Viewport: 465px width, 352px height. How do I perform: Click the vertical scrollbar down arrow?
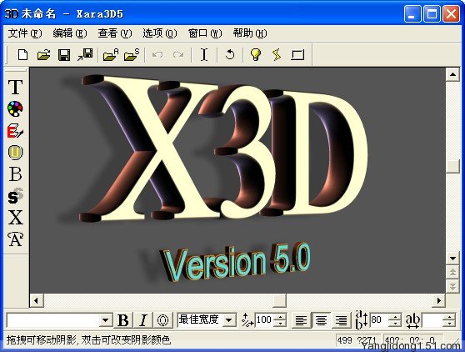[x=452, y=259]
